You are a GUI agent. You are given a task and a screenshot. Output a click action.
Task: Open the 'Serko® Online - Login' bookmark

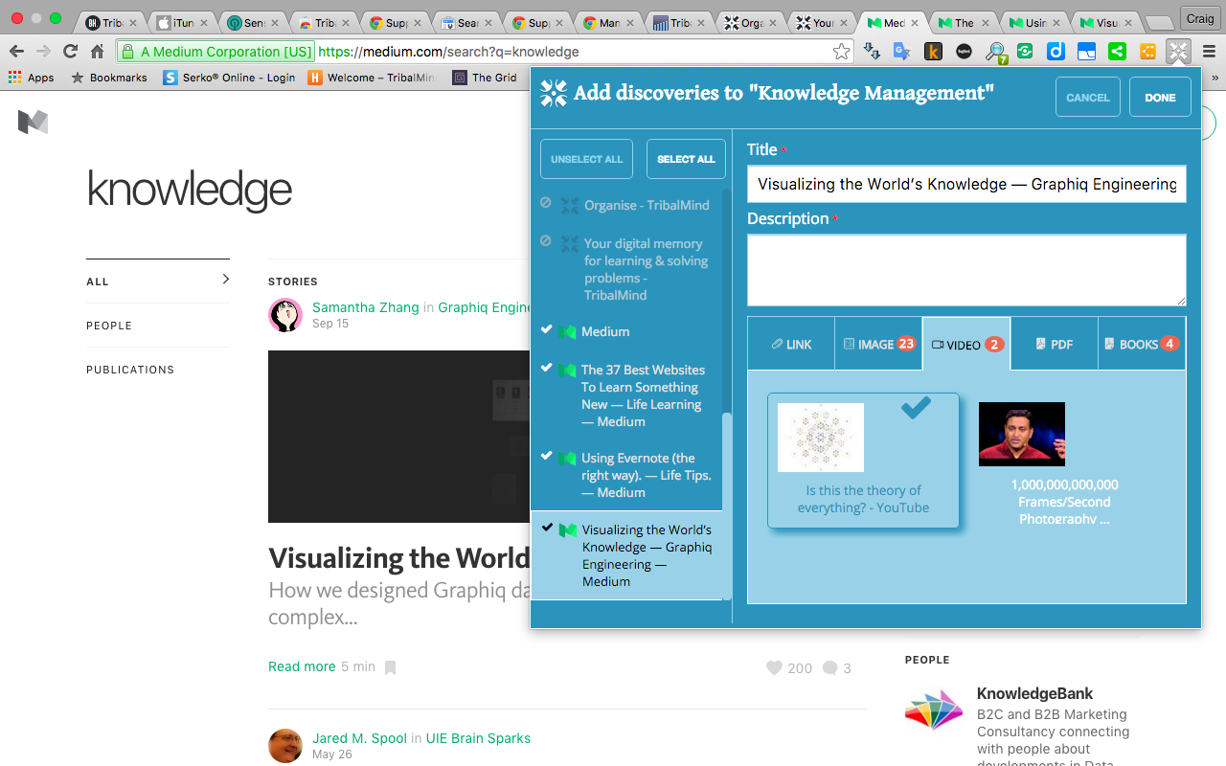pos(229,78)
